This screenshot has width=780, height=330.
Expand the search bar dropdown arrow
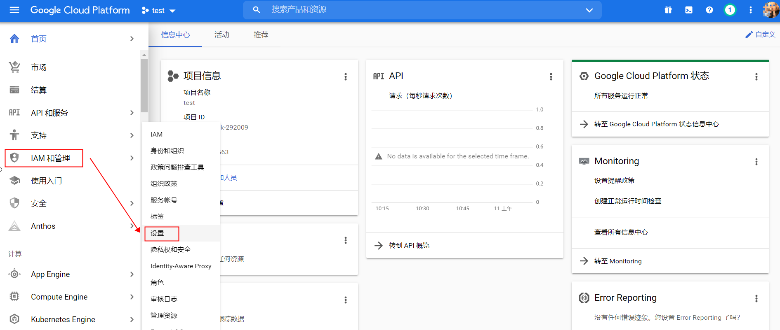pos(589,10)
